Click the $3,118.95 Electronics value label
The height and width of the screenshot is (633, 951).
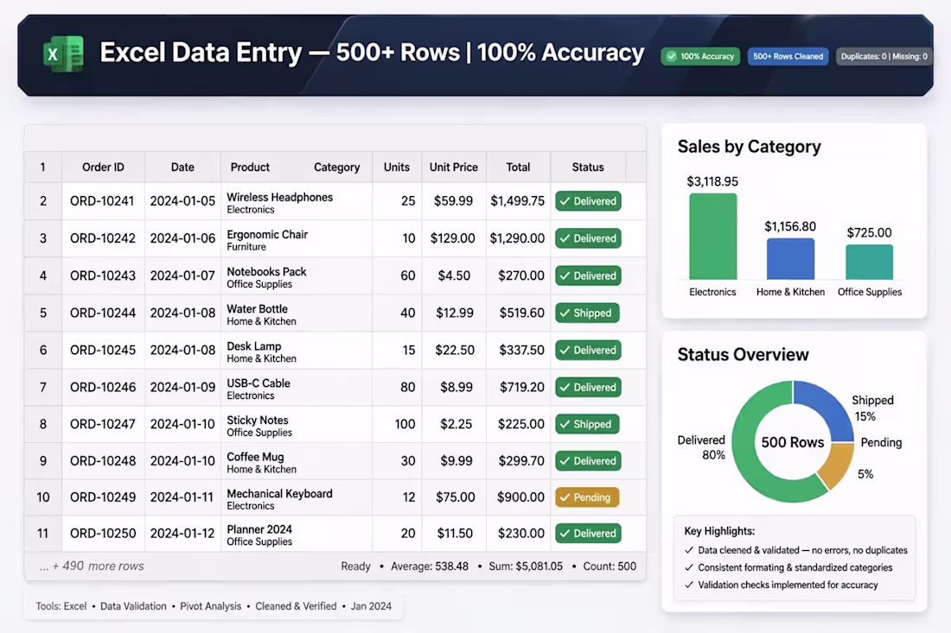click(x=712, y=181)
